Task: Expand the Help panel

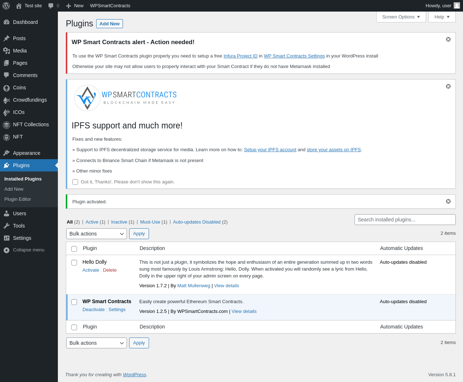Action: coord(442,17)
